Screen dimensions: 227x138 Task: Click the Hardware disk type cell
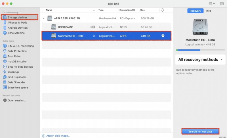coord(108,18)
